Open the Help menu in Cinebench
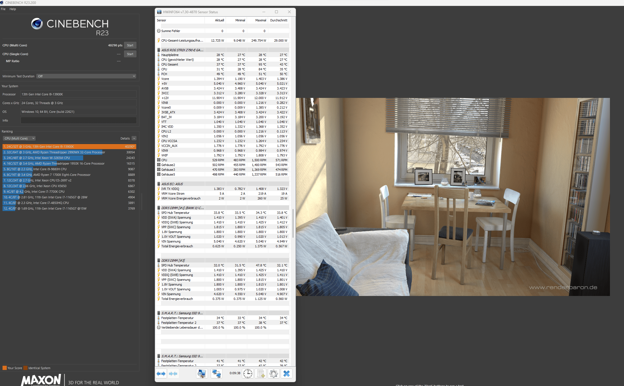This screenshot has width=624, height=386. pyautogui.click(x=13, y=9)
